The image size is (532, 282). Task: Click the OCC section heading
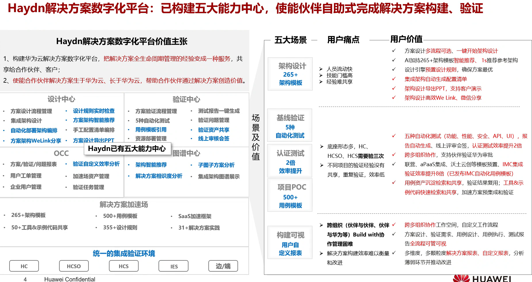61,153
